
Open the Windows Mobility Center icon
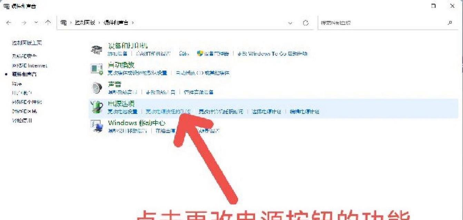(x=97, y=126)
